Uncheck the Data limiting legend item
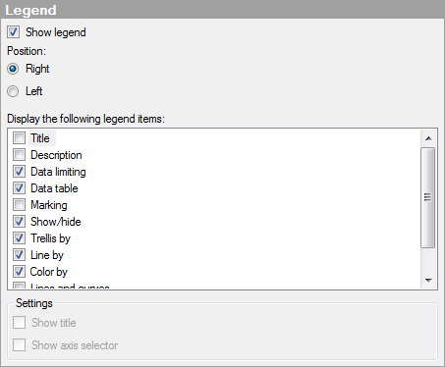 [19, 172]
